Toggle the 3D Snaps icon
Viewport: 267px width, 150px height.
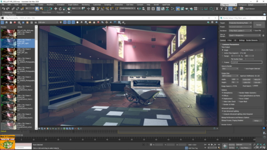[x=98, y=9]
